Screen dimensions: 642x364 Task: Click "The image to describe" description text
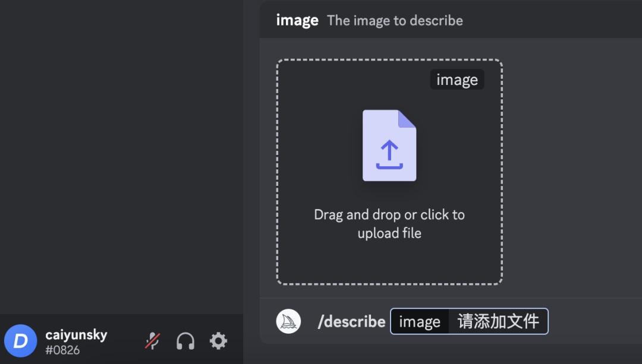[395, 20]
